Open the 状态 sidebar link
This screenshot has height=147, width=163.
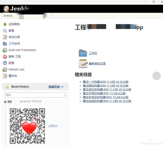pyautogui.click(x=12, y=31)
